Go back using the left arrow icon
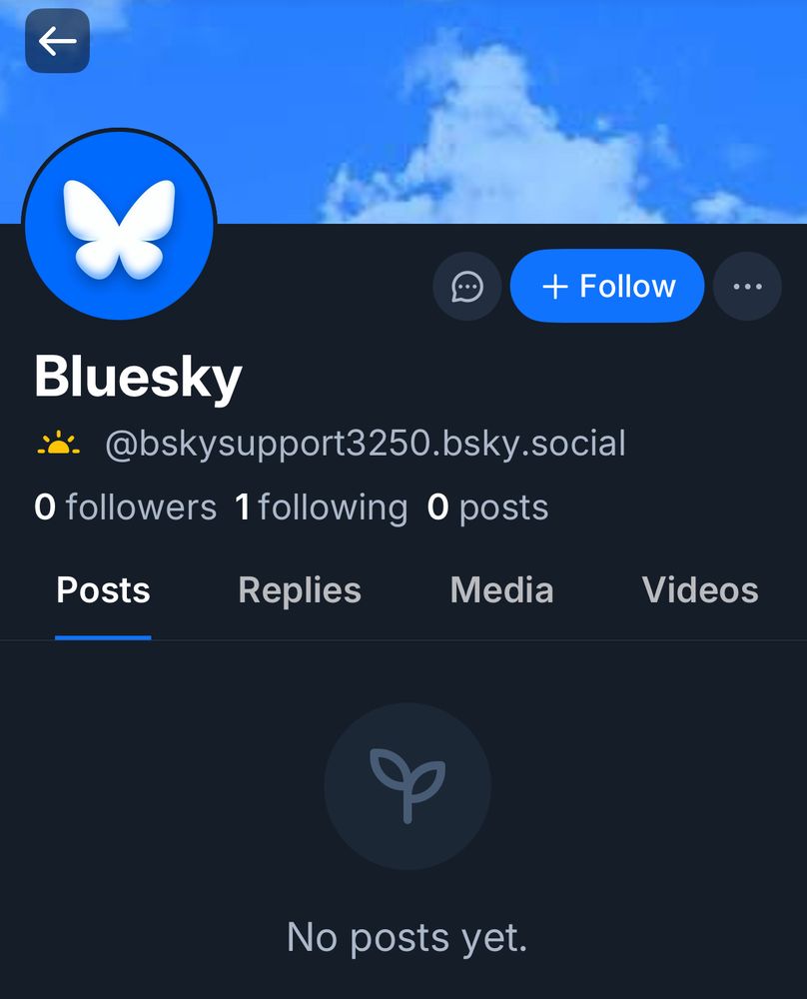Image resolution: width=807 pixels, height=999 pixels. [x=57, y=41]
